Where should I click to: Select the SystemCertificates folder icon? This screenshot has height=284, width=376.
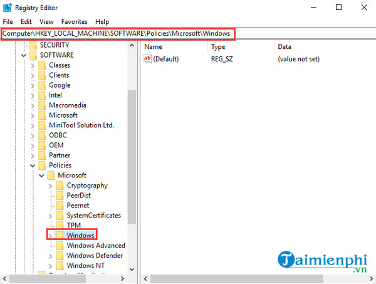click(x=60, y=216)
